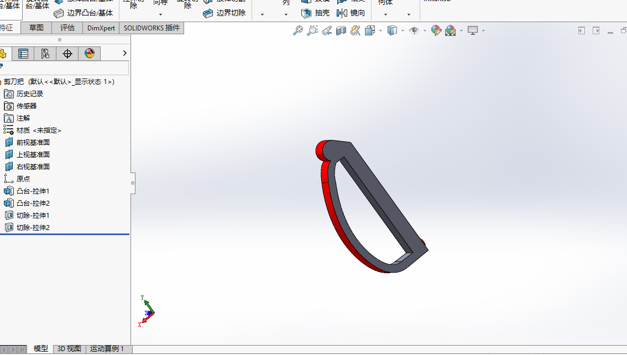
Task: Switch to the DimXpertManager crosshair tab
Action: (x=67, y=54)
